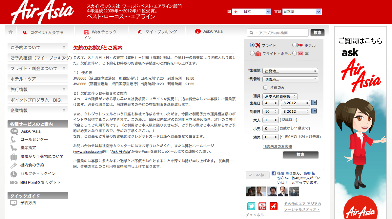Image resolution: width=392 pixels, height=219 pixels.
Task: Click the BIG Point logo icon
Action: coord(14,183)
